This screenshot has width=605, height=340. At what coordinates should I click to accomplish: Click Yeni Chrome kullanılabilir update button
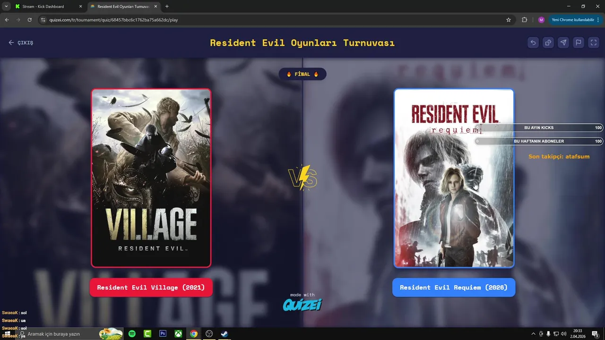tap(575, 20)
